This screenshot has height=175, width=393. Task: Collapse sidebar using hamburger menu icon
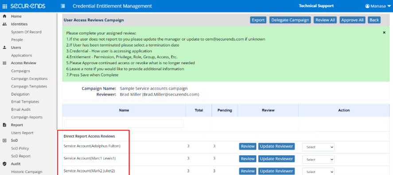(x=63, y=6)
